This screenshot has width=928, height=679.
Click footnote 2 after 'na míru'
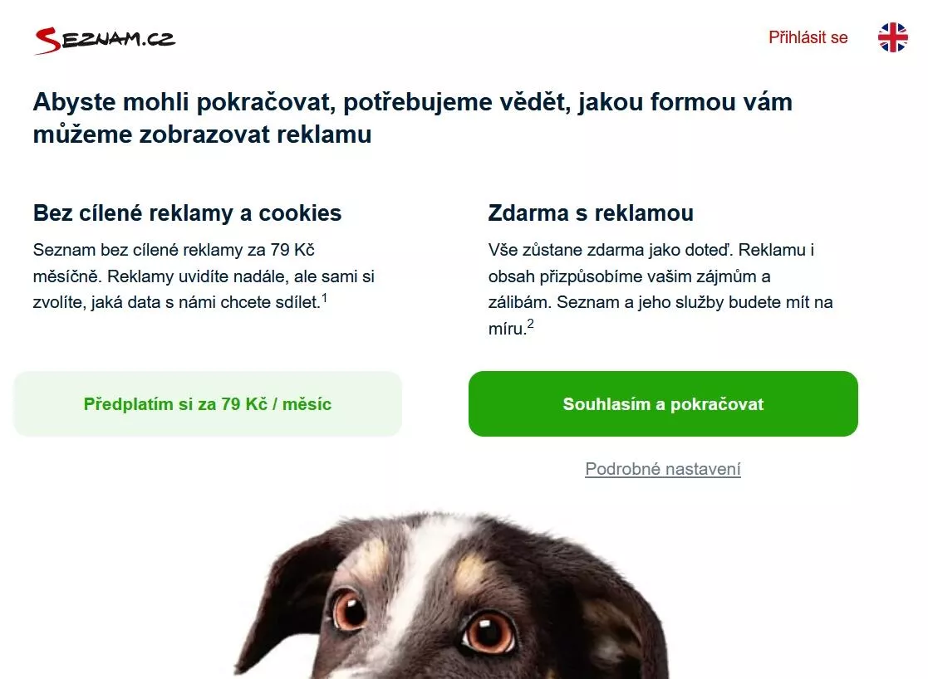pos(530,324)
